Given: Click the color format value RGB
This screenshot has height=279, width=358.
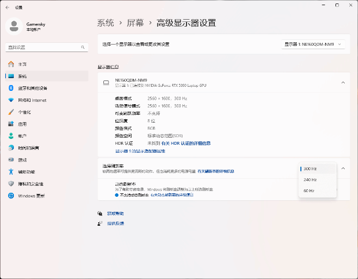Looking at the screenshot, I should click(x=151, y=128).
